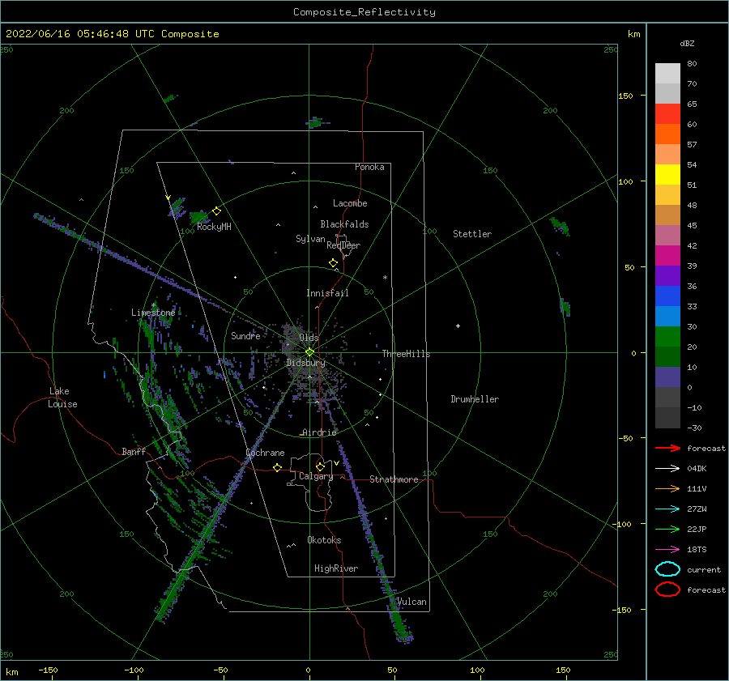This screenshot has height=681, width=729.
Task: Click the yellow diamond marker above Calgary
Action: [320, 466]
